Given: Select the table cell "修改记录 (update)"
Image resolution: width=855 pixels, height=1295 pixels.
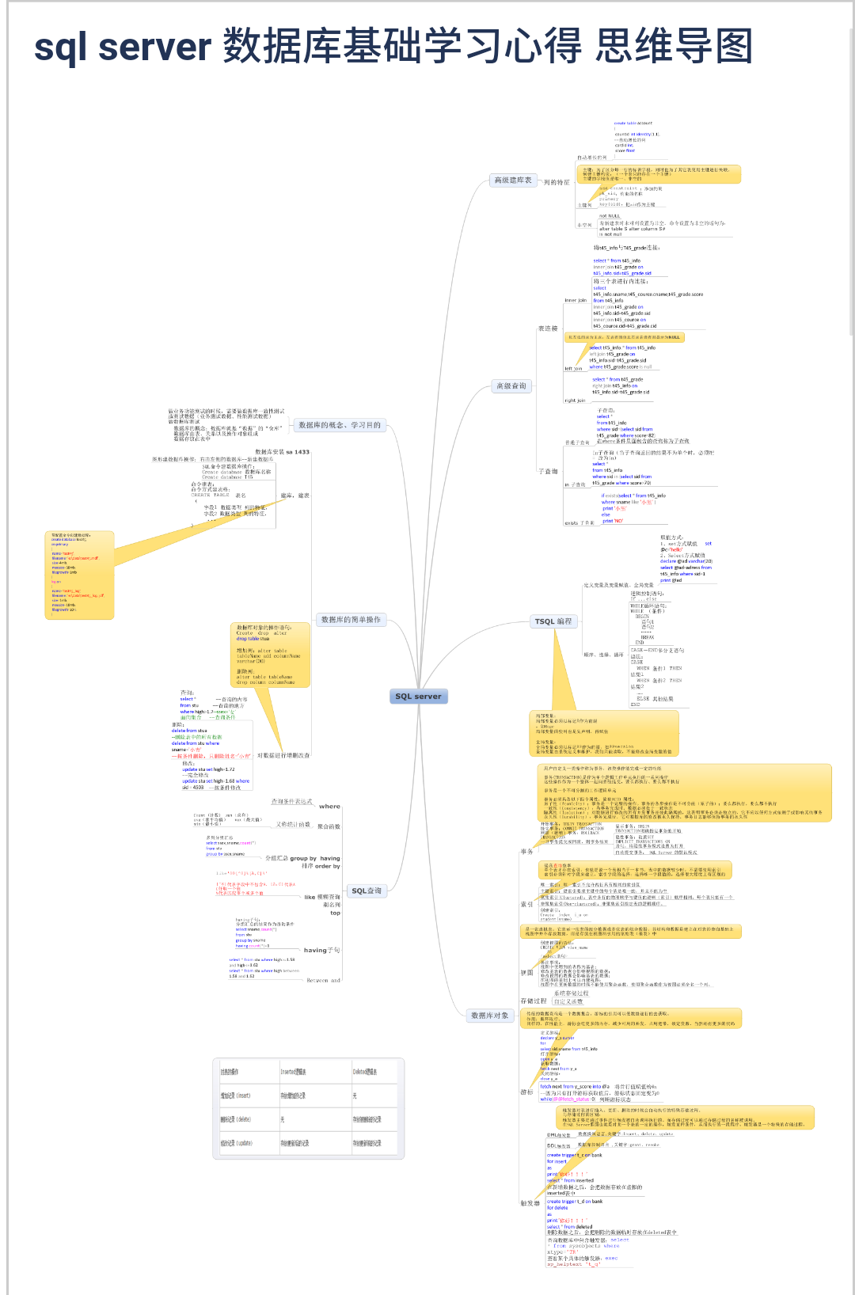Looking at the screenshot, I should point(236,1143).
